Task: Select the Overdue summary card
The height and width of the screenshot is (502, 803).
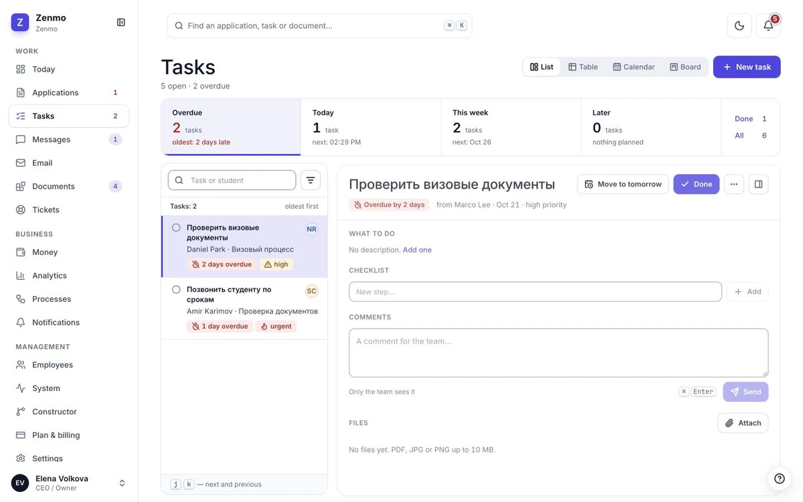Action: click(231, 127)
